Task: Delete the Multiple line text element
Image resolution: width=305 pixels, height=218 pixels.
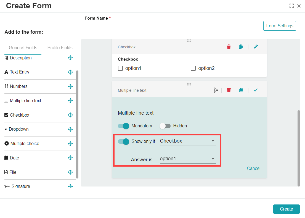Action: [229, 90]
